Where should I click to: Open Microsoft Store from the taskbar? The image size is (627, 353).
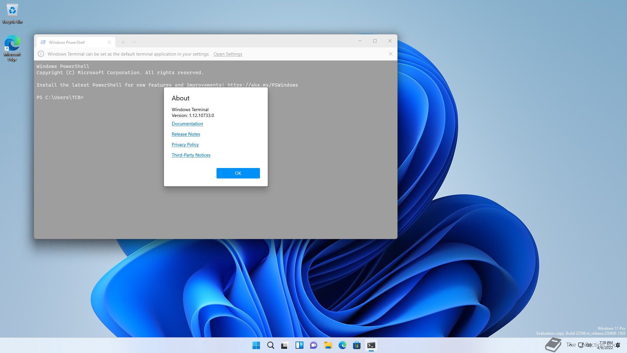click(357, 345)
